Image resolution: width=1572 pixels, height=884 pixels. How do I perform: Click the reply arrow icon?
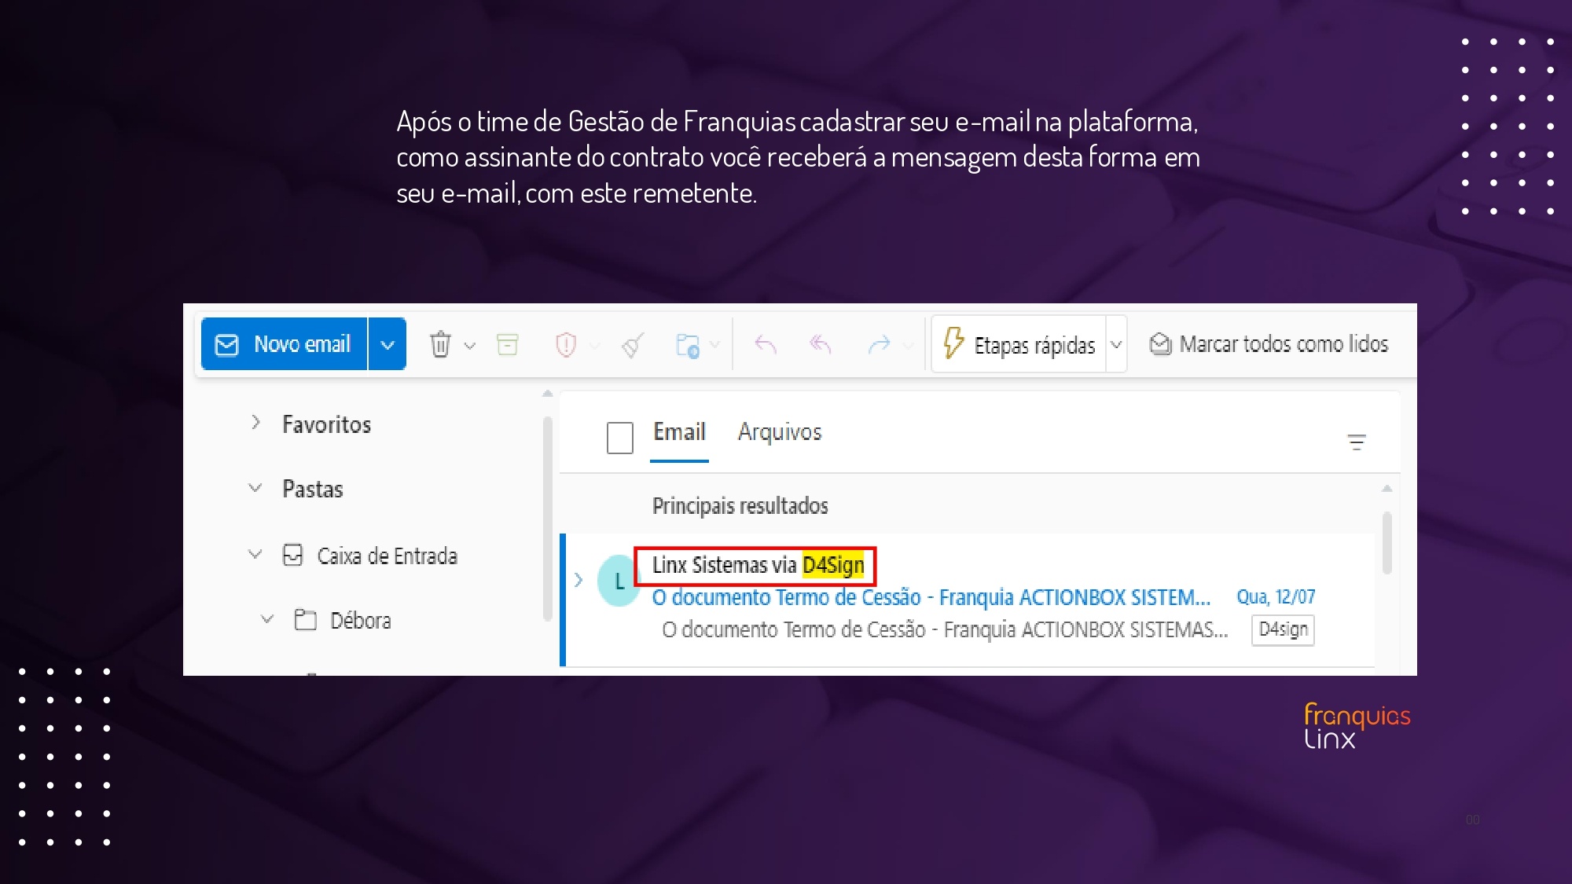point(766,344)
